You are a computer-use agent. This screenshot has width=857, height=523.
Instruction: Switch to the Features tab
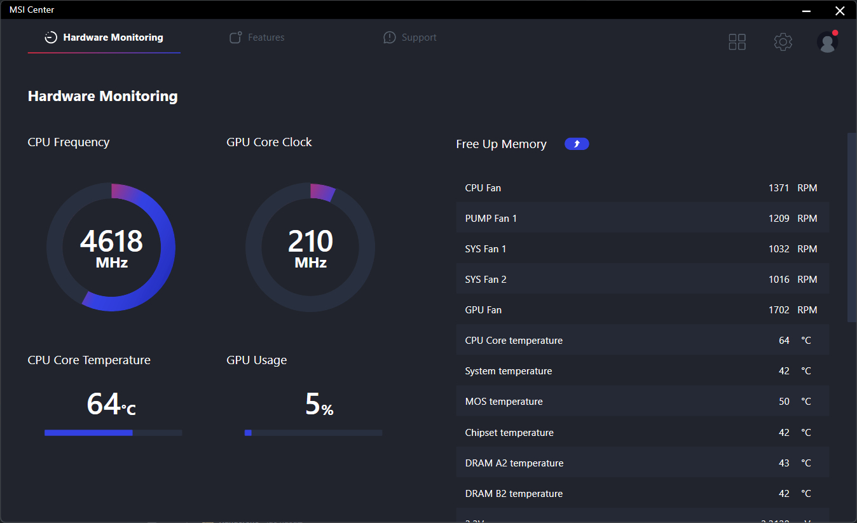[257, 37]
